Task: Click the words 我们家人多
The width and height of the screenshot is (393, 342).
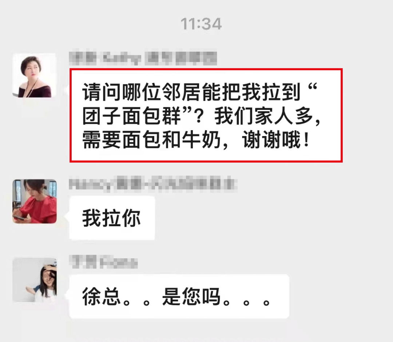Action: coord(263,116)
